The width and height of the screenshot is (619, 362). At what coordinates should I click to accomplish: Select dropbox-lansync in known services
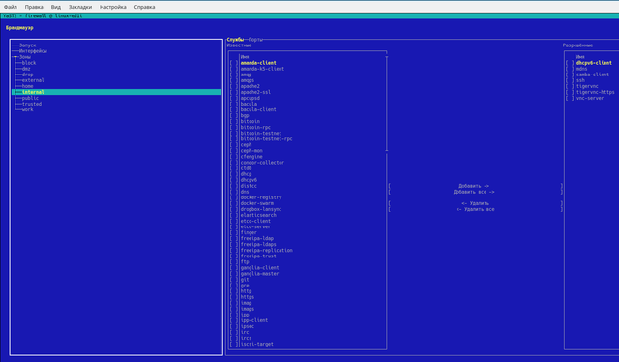click(x=261, y=209)
